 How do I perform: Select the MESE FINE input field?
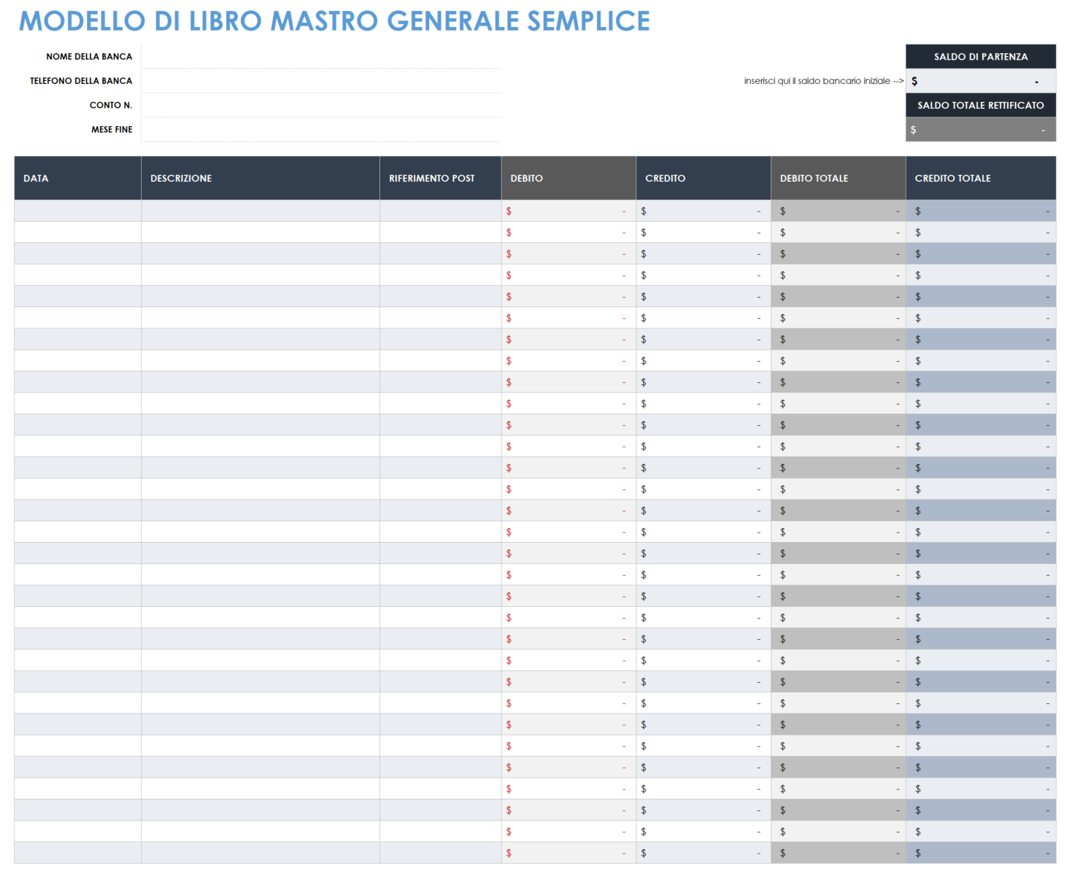click(x=321, y=129)
